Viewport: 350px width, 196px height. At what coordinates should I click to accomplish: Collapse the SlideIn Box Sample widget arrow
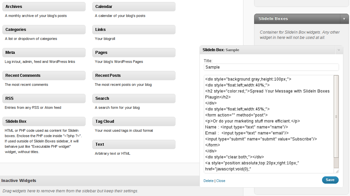point(339,50)
